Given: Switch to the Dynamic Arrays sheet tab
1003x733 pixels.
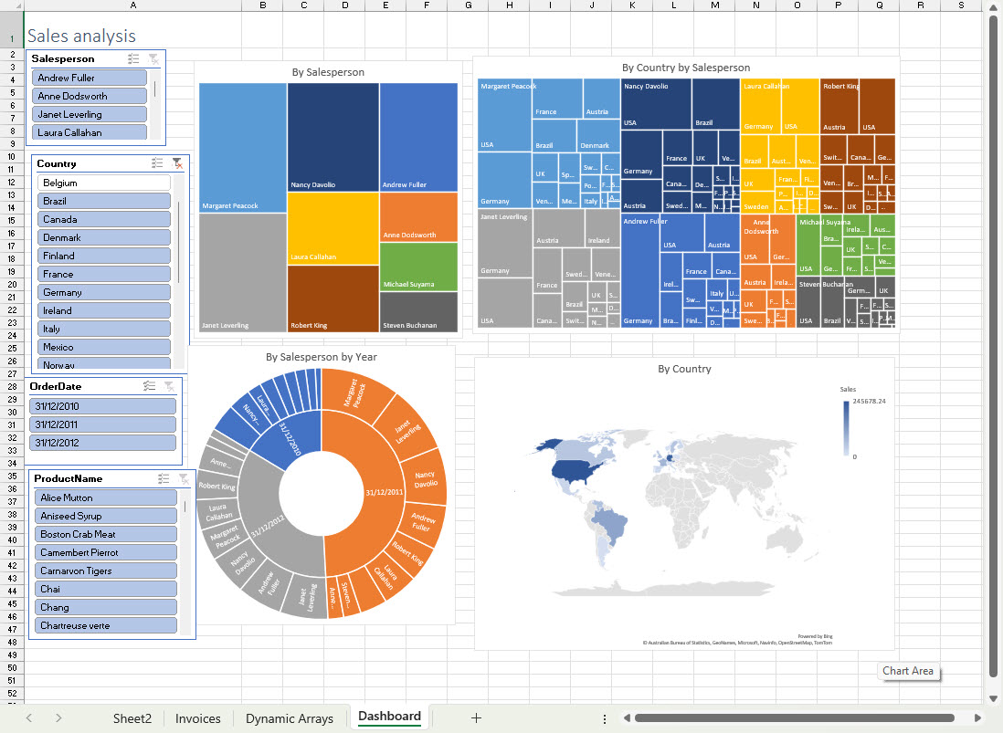Looking at the screenshot, I should click(290, 719).
